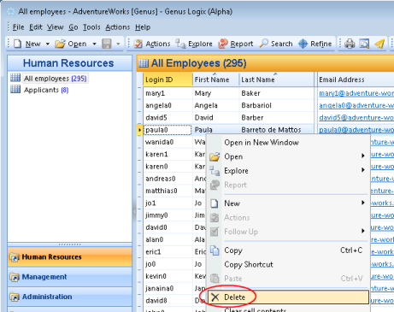Image resolution: width=394 pixels, height=312 pixels.
Task: Choose Copy Shortcut in context menu
Action: point(288,264)
